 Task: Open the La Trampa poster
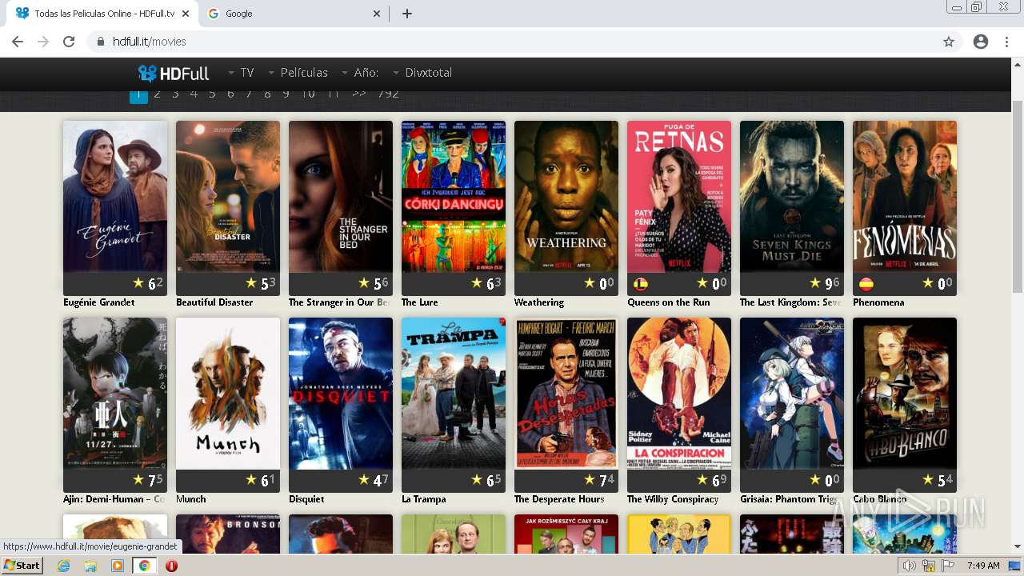(x=454, y=394)
